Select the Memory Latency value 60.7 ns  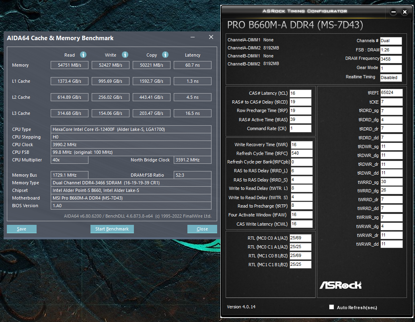click(193, 65)
